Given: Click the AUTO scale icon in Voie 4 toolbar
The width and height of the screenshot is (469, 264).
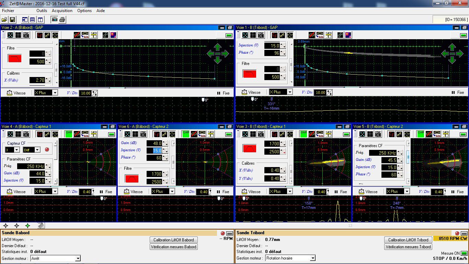Looking at the screenshot, I should [26, 134].
